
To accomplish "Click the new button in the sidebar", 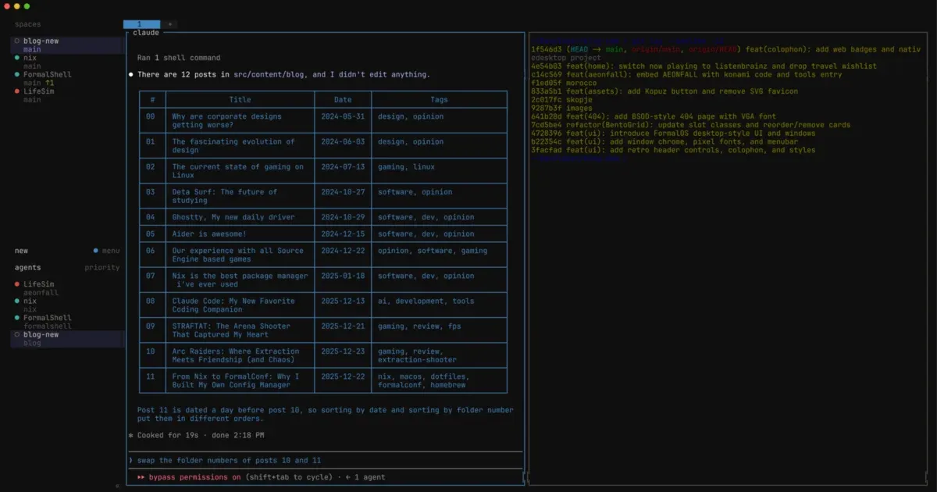I will [21, 251].
